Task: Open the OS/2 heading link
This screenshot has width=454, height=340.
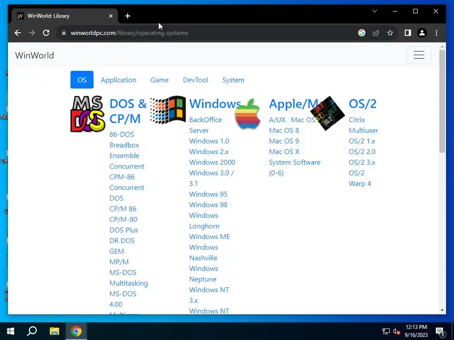Action: pos(363,104)
